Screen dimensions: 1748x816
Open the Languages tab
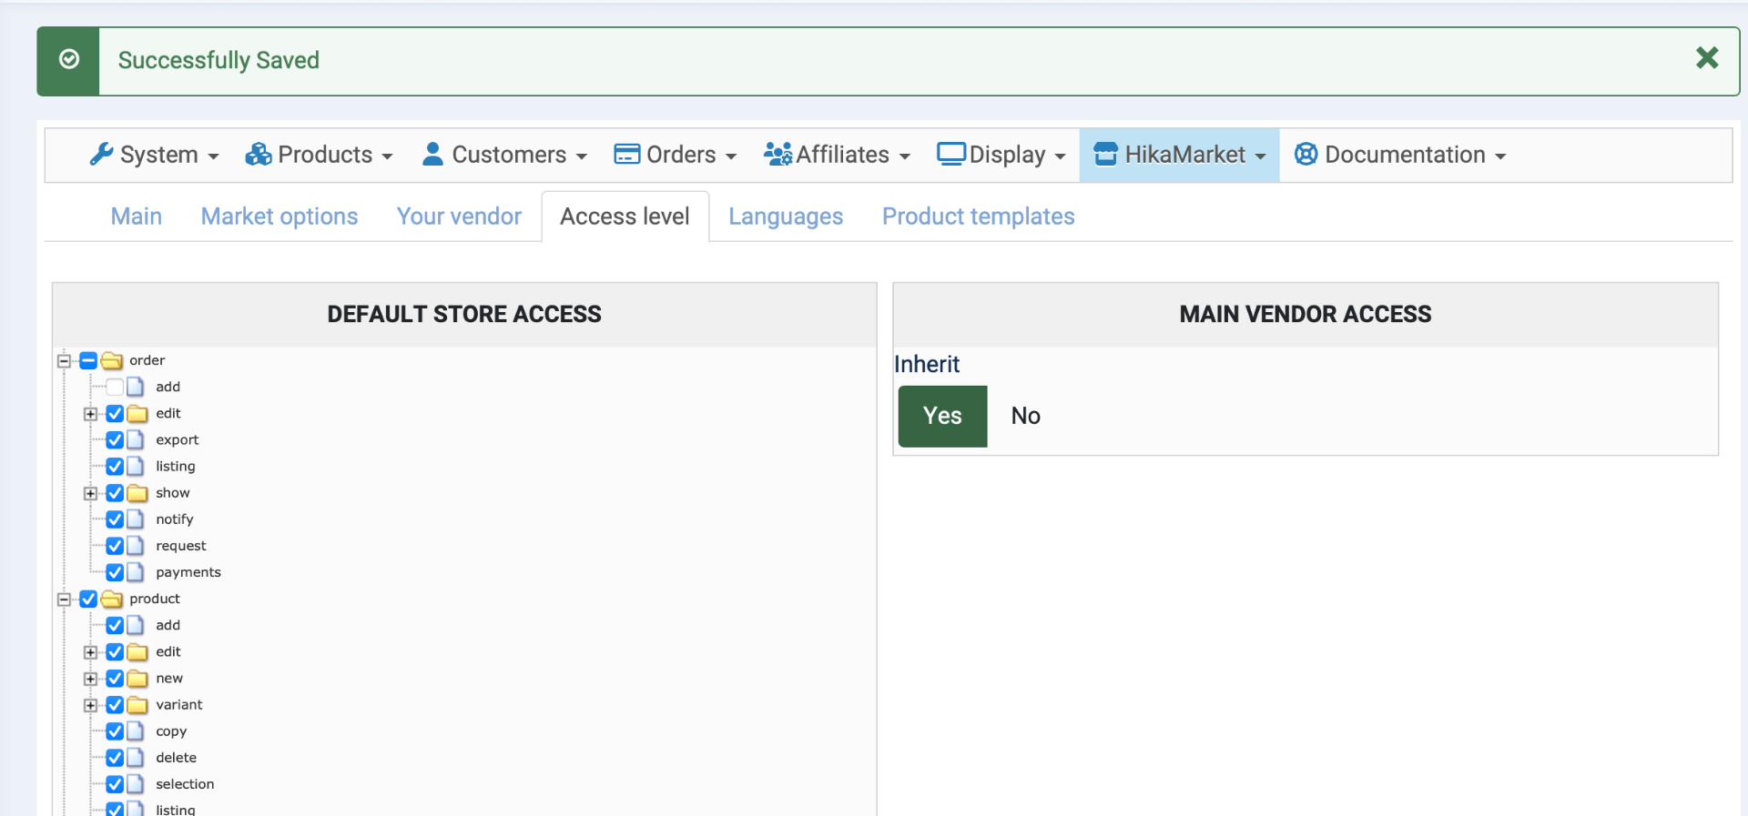(x=785, y=217)
